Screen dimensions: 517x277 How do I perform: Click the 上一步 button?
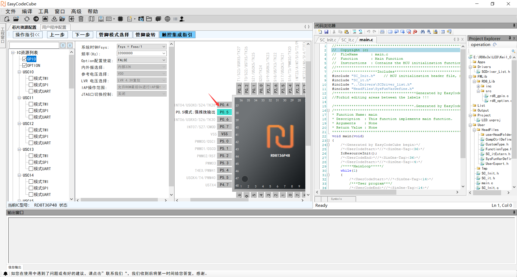[57, 35]
